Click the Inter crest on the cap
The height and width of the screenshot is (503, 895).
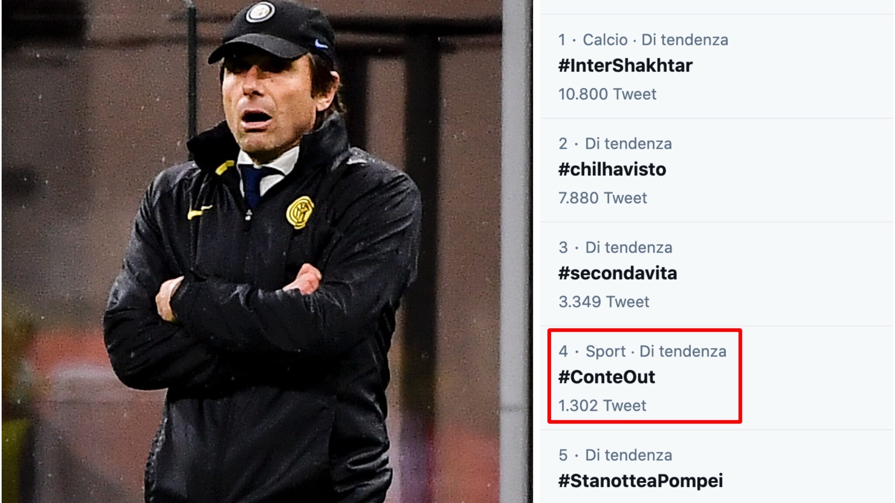click(260, 12)
